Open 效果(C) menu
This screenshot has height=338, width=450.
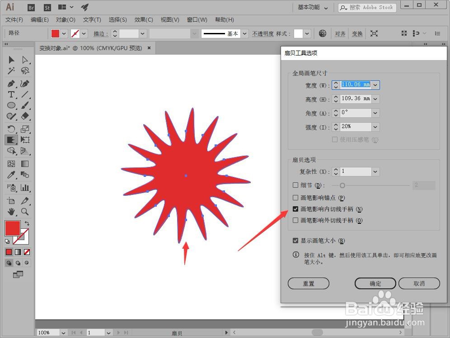coord(144,20)
